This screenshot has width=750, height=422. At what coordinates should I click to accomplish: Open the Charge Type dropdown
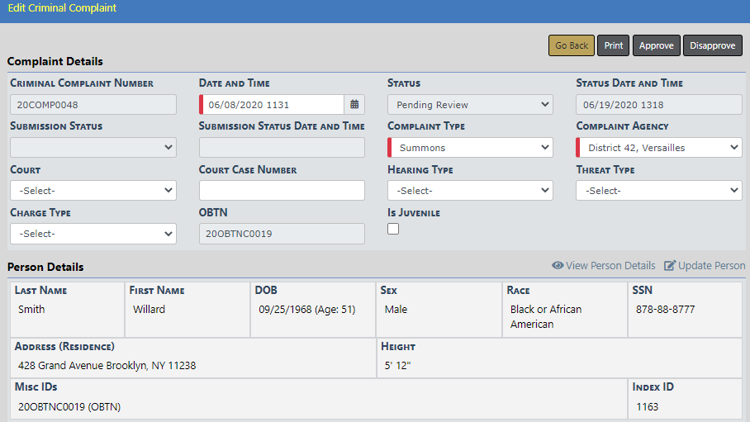[93, 234]
